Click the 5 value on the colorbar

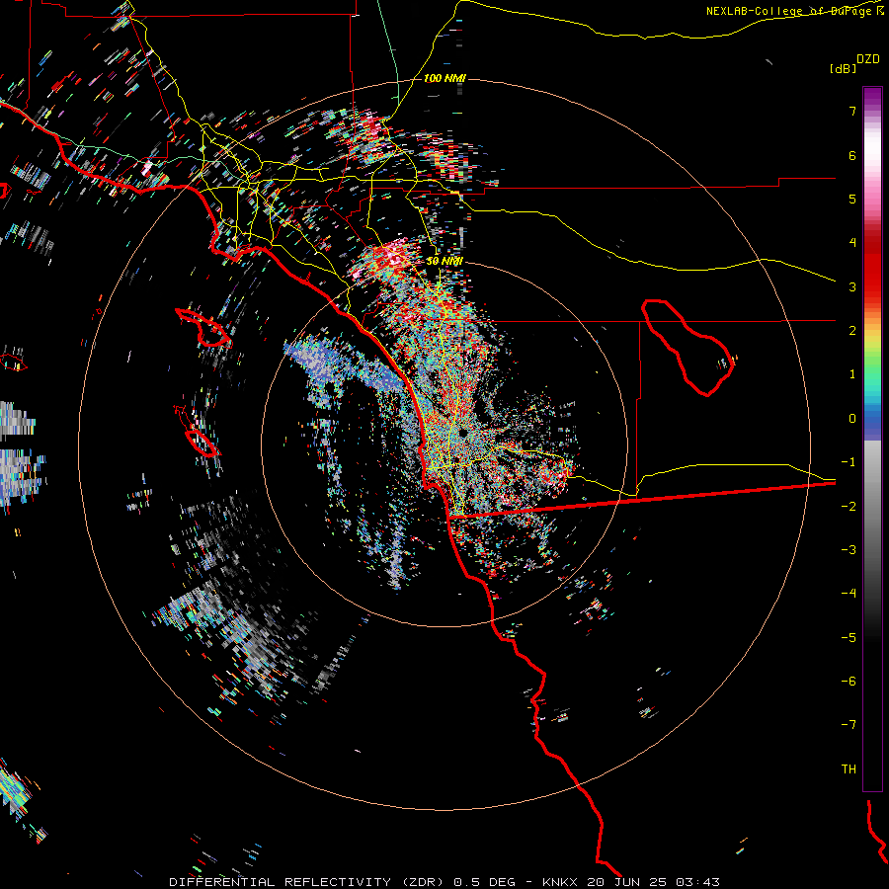(x=852, y=199)
